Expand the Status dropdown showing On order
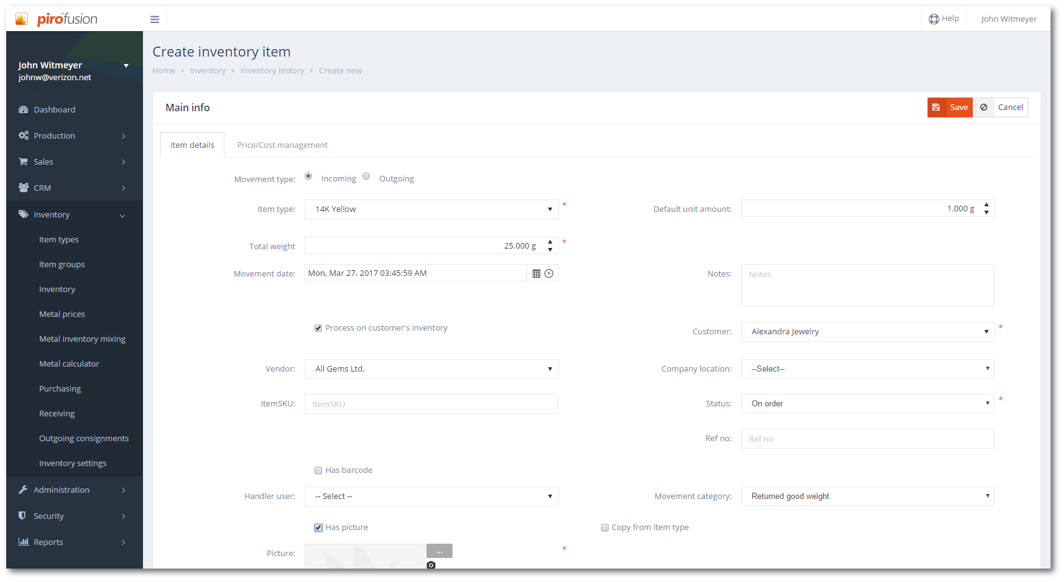This screenshot has height=581, width=1063. [867, 404]
